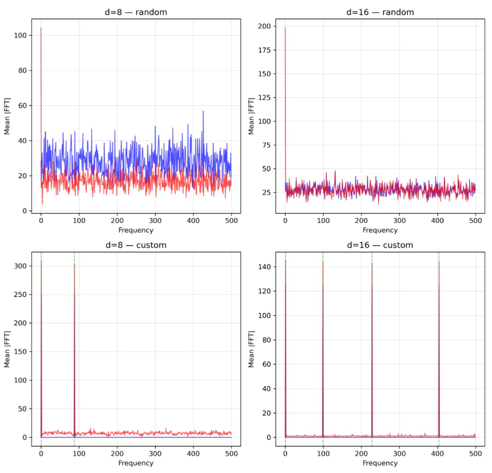Click x-axis tick '300' in d=8 random plot
The width and height of the screenshot is (492, 473).
[155, 220]
